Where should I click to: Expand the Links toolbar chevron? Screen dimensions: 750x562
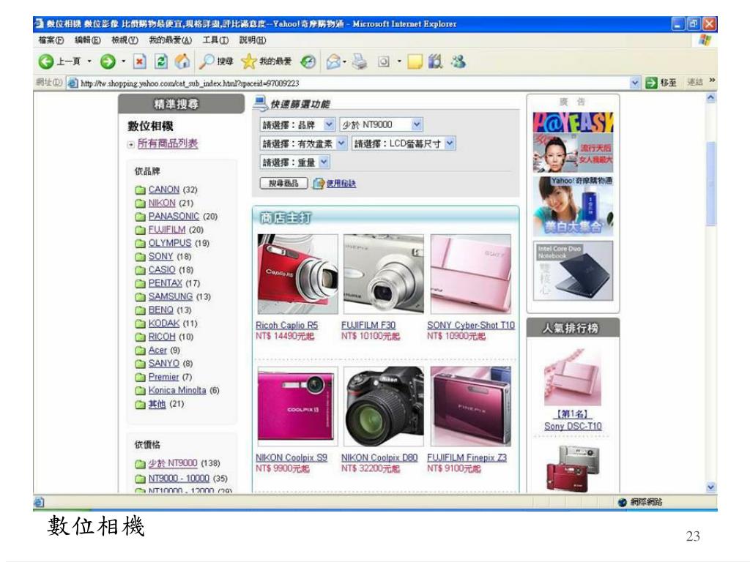click(x=712, y=80)
